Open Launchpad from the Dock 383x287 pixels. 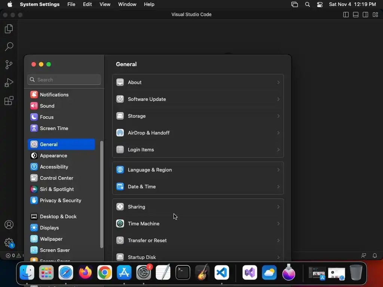coord(46,272)
